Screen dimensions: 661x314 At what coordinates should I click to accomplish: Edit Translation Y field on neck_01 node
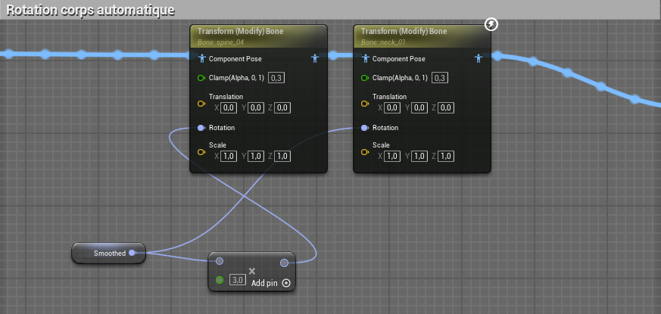click(x=419, y=108)
